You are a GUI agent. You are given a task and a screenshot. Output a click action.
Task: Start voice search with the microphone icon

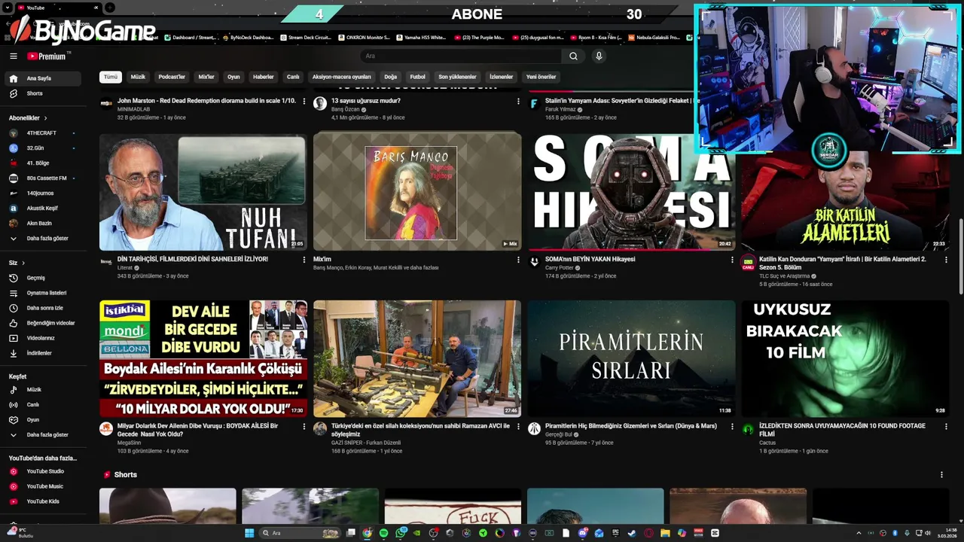(x=599, y=56)
